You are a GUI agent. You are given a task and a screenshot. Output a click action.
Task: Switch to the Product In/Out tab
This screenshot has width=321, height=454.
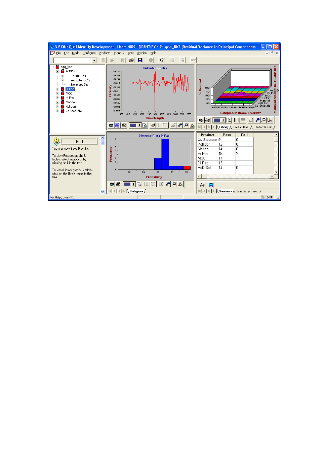tap(263, 127)
